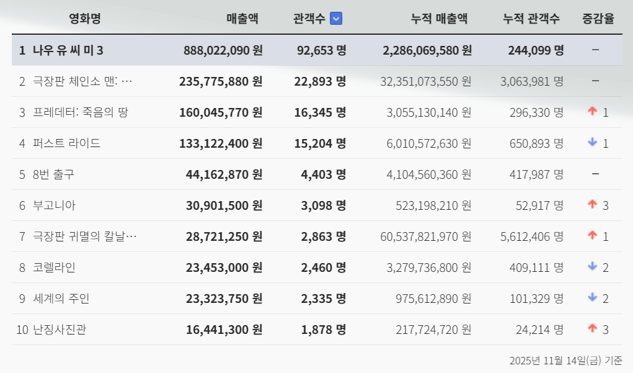Open the movie 부고니아

54,205
